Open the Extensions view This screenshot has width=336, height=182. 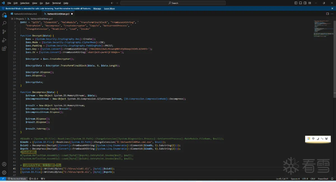[4, 48]
